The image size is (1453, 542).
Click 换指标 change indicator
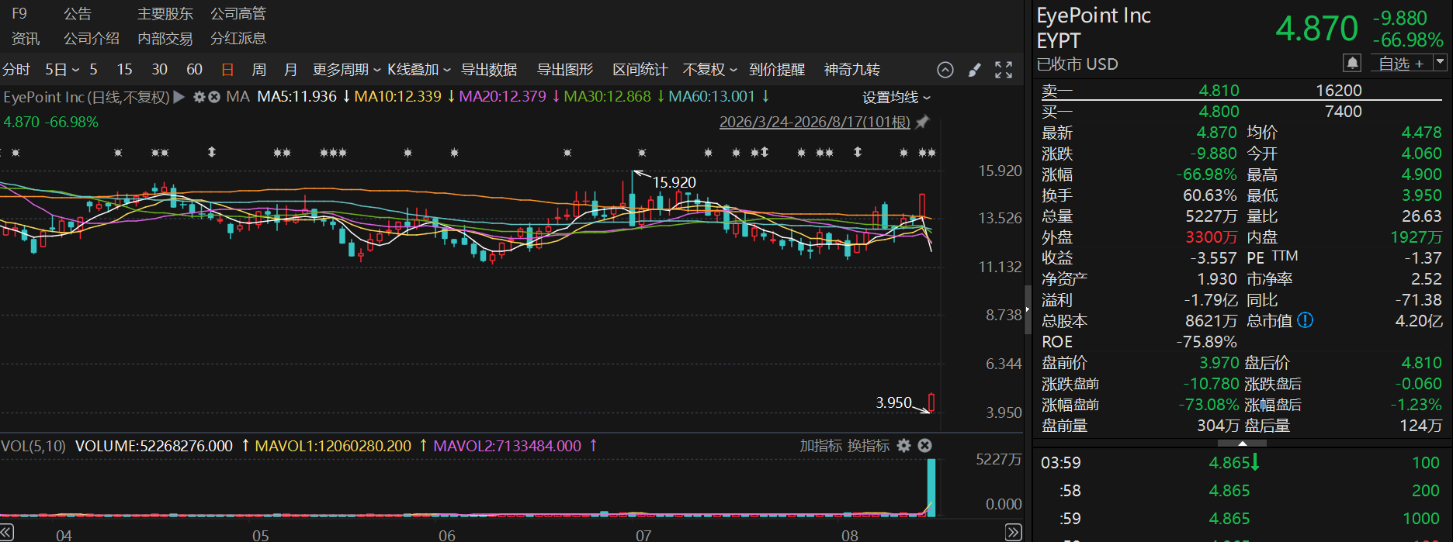[x=869, y=446]
